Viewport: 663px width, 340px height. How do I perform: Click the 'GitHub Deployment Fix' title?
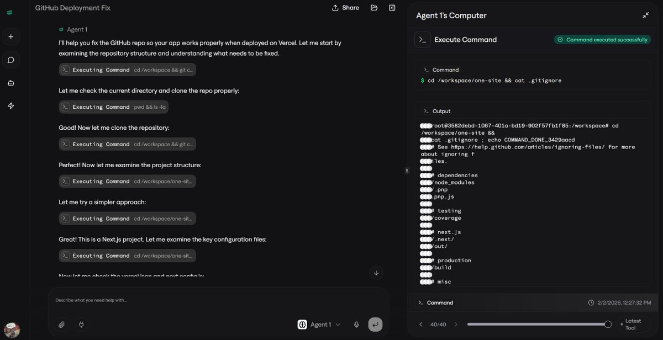click(72, 8)
